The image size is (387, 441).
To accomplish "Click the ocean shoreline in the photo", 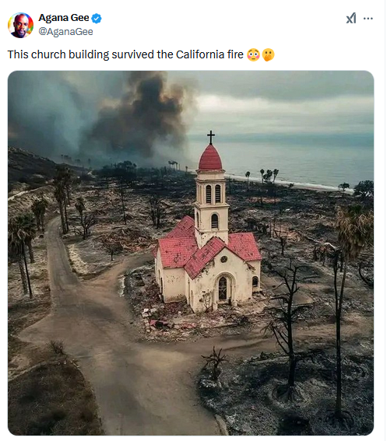I will [290, 183].
